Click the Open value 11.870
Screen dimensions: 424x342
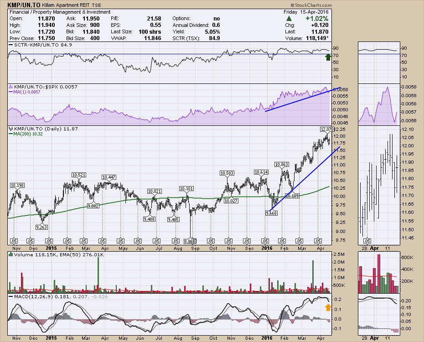[x=46, y=19]
